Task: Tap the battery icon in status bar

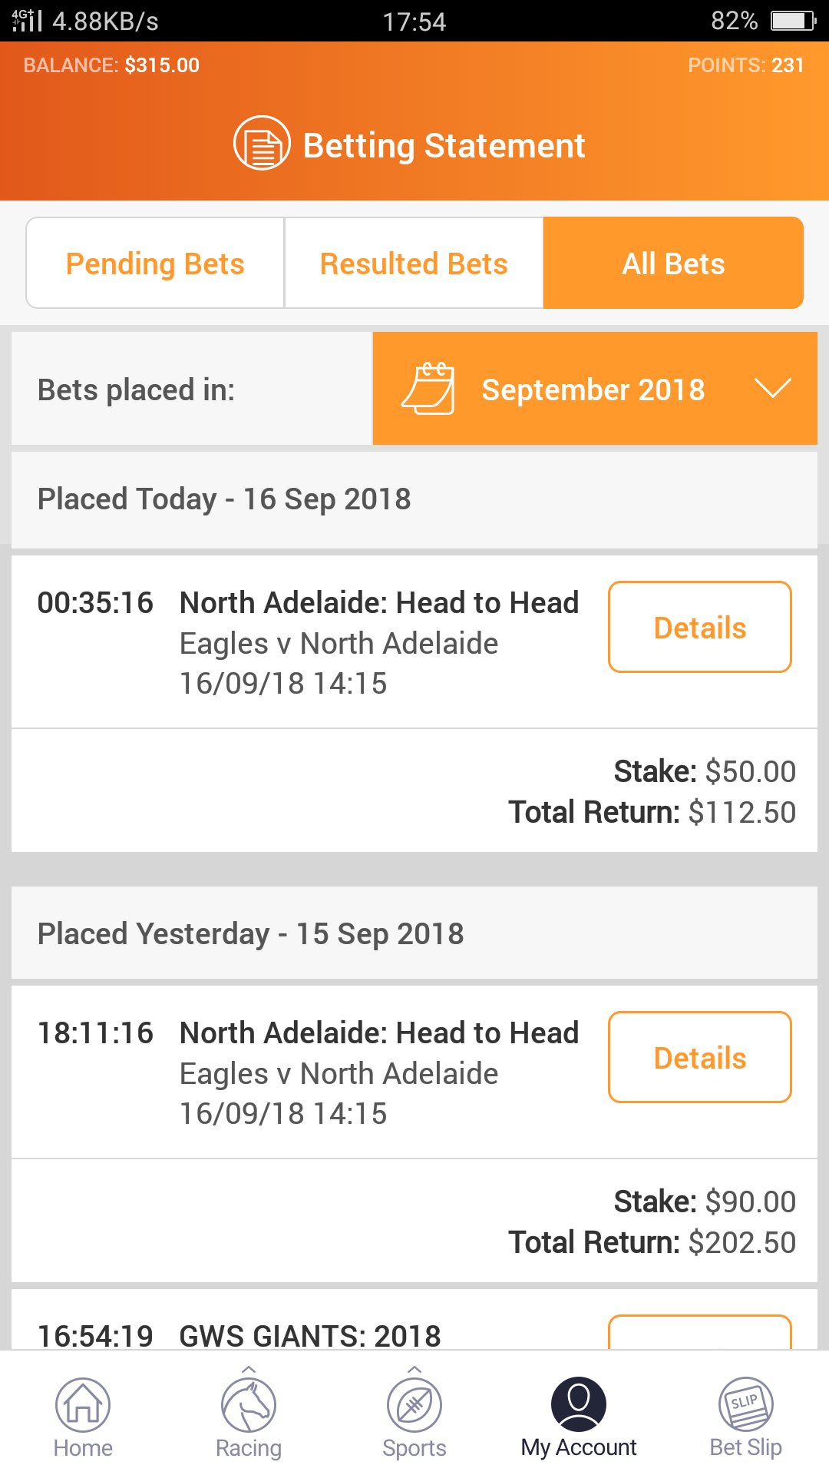Action: pos(793,21)
